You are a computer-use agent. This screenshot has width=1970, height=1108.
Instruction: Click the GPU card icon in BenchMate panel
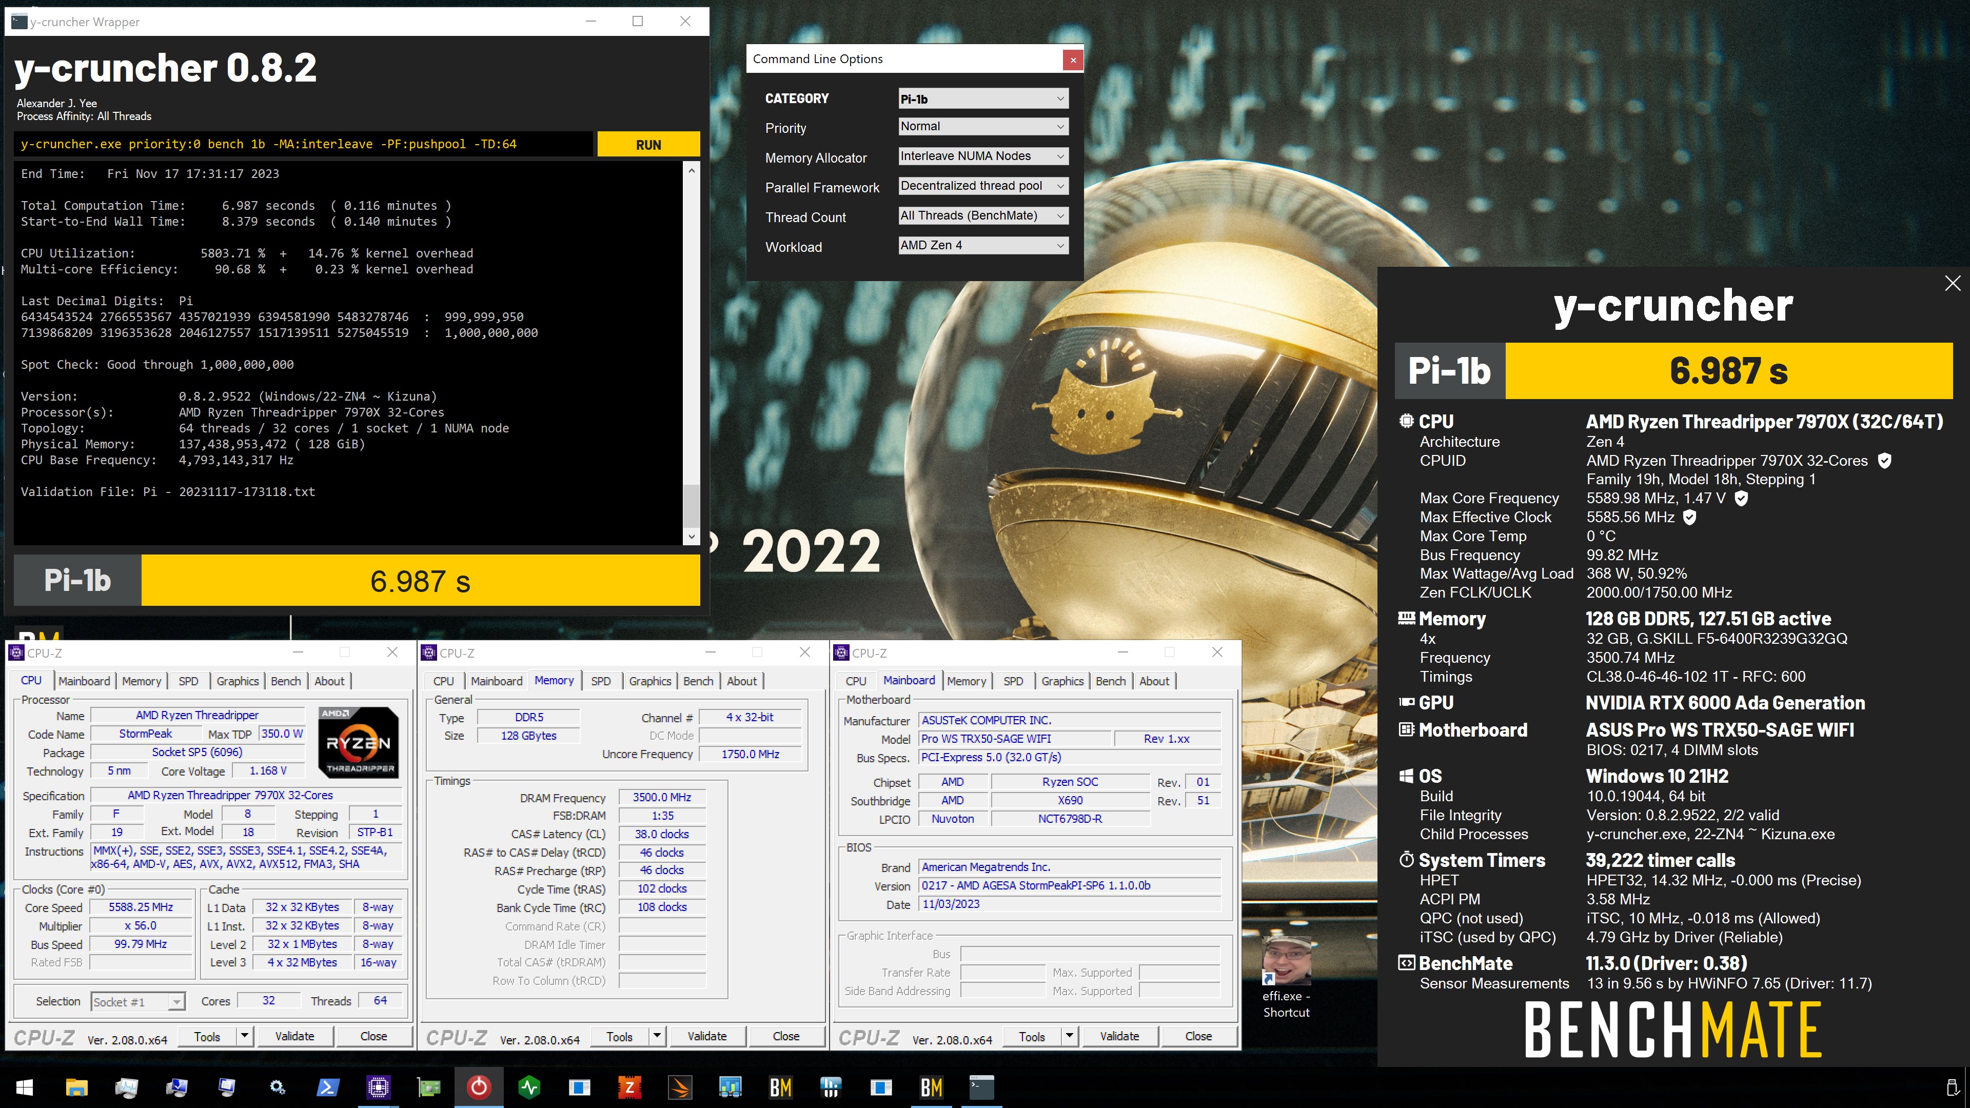[x=1406, y=702]
